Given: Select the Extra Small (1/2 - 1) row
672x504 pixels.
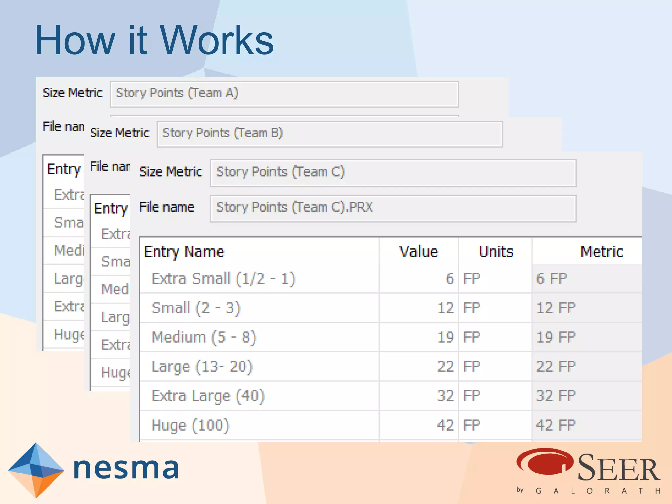Looking at the screenshot, I should click(223, 279).
